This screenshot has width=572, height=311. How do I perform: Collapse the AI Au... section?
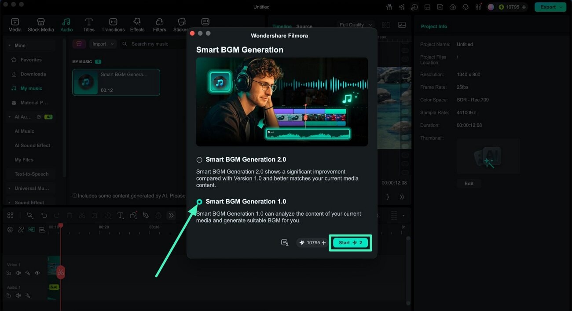(x=10, y=117)
